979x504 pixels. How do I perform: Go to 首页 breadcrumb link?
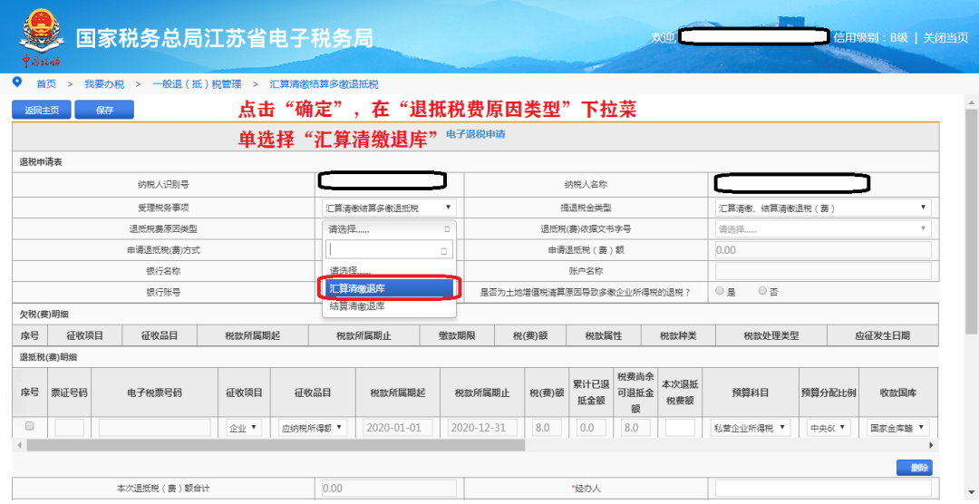pyautogui.click(x=45, y=83)
